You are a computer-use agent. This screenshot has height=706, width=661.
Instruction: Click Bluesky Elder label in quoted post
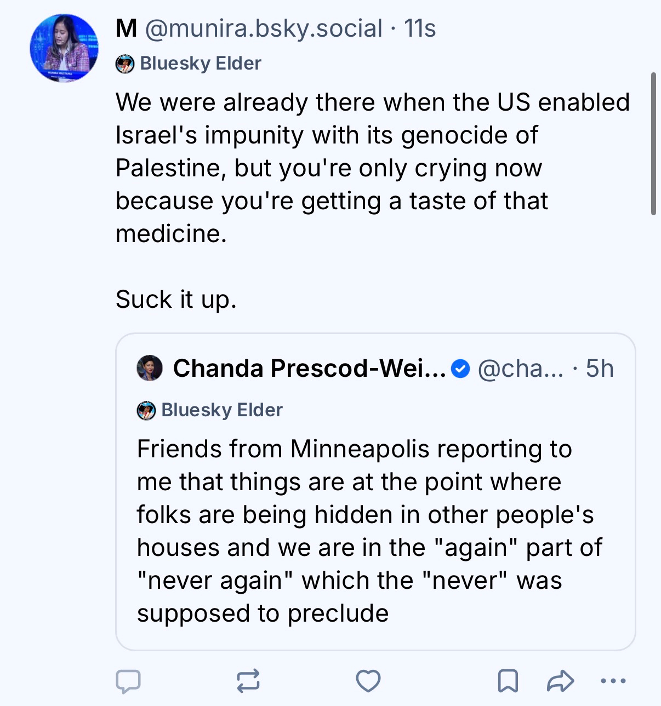[x=222, y=410]
